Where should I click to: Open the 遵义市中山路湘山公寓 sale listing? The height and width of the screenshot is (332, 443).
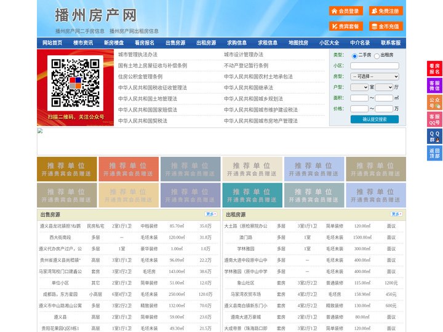point(60,306)
